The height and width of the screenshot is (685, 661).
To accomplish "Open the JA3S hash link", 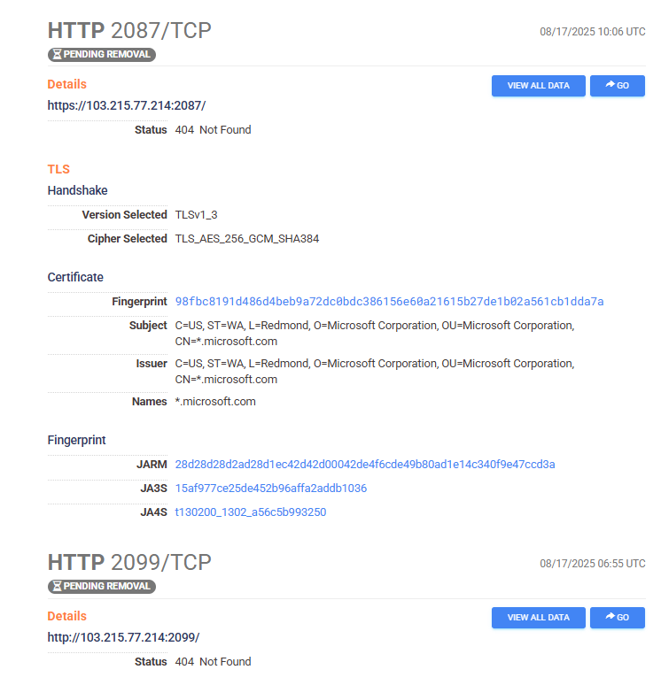I will click(x=271, y=488).
